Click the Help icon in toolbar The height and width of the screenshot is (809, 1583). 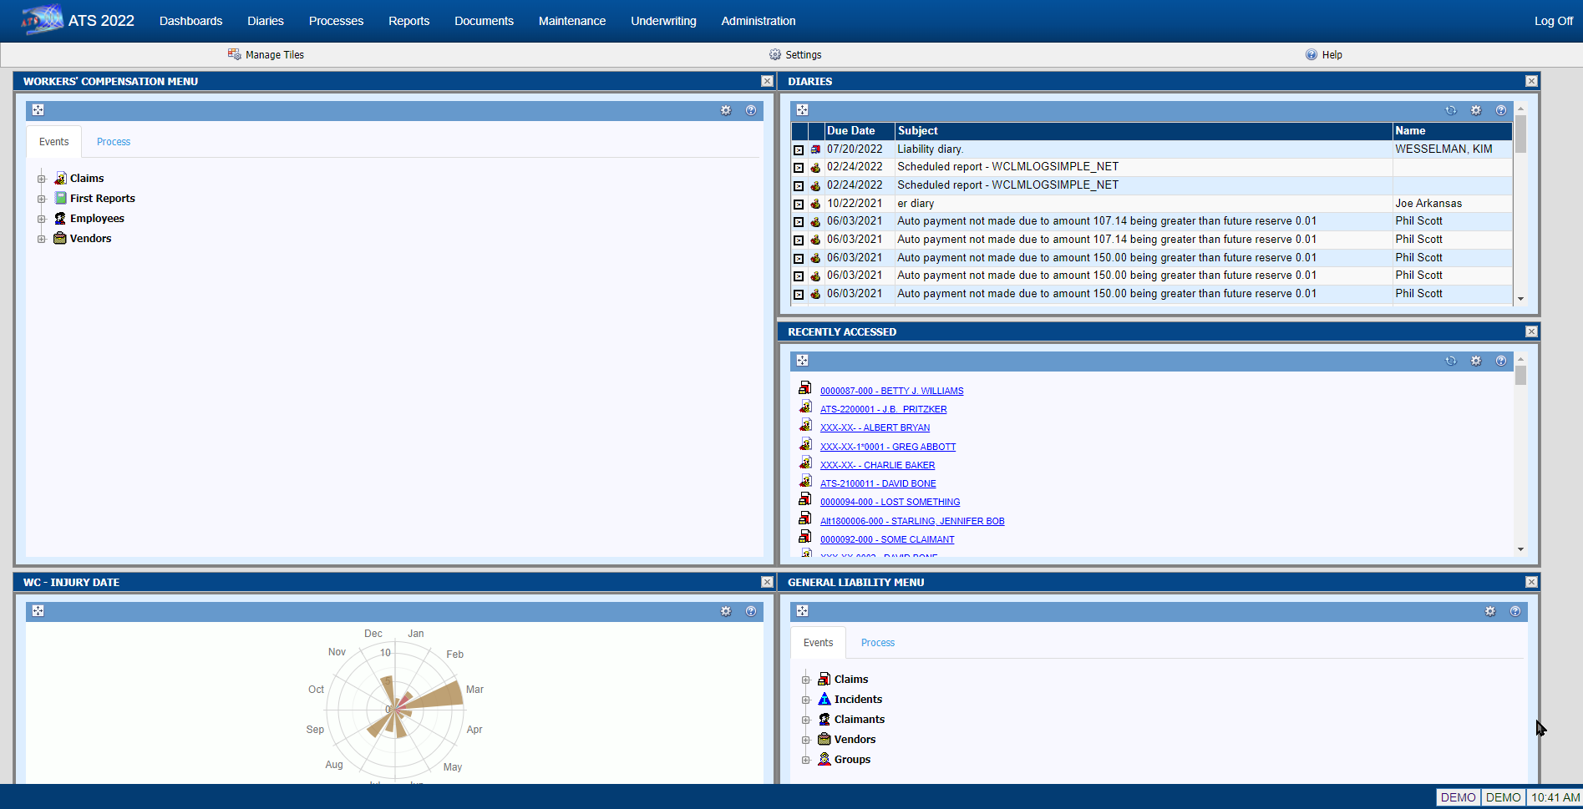click(1311, 54)
